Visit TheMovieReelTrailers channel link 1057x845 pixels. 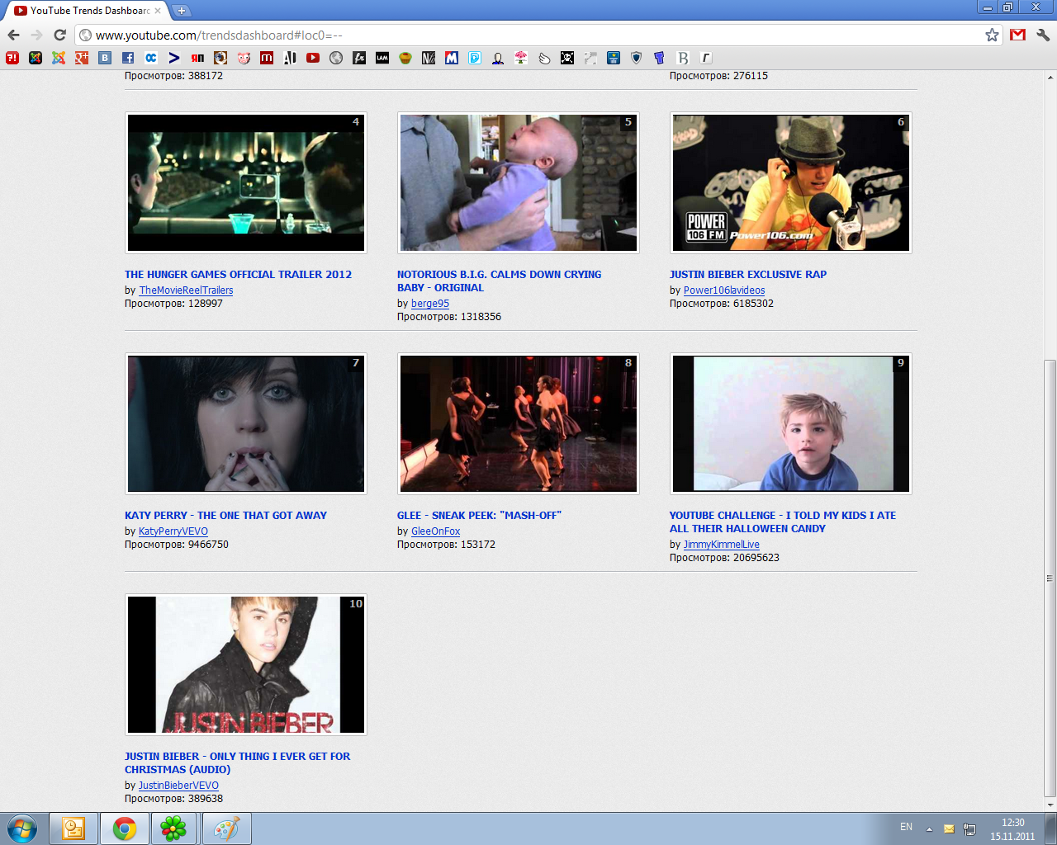[186, 290]
